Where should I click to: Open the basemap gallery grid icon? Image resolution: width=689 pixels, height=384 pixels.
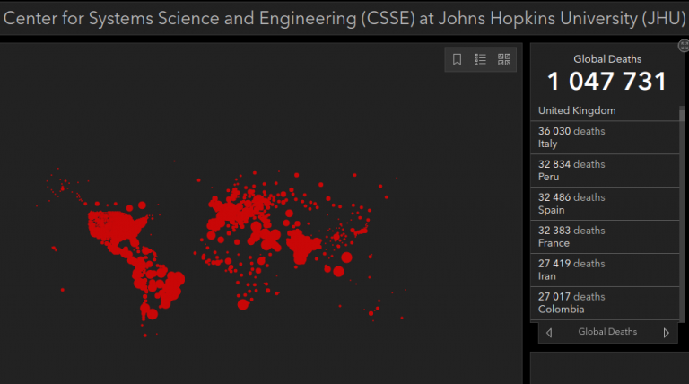click(504, 59)
